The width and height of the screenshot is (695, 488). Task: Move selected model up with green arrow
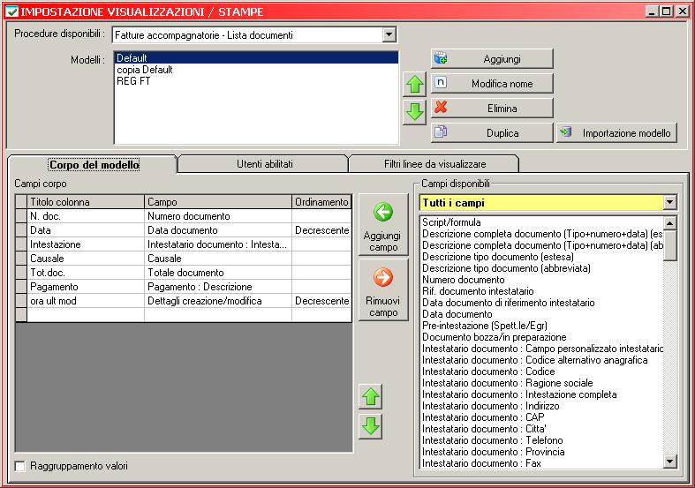pos(414,86)
